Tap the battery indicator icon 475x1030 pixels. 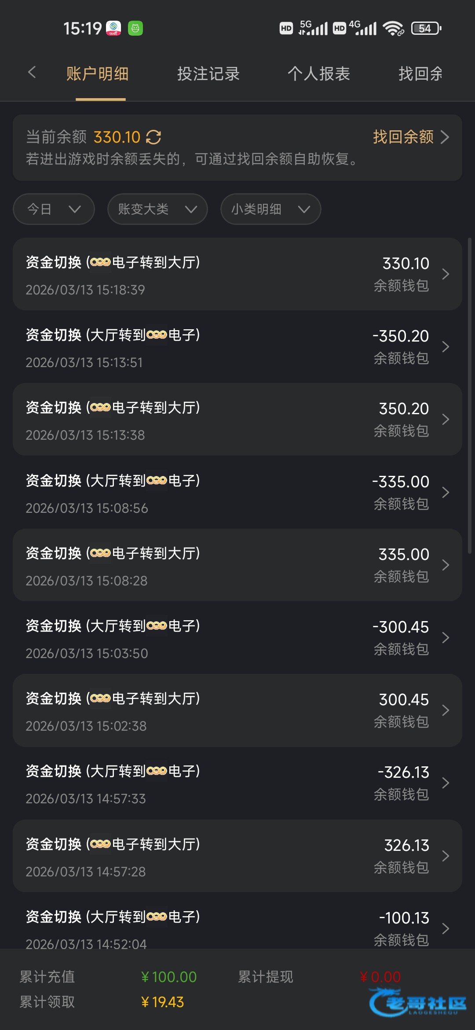pos(426,29)
